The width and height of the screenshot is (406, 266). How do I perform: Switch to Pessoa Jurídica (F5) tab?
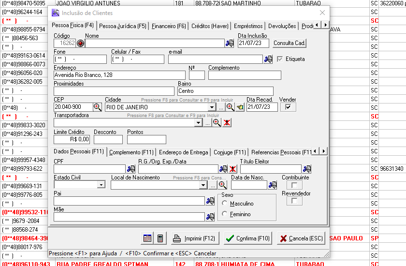[122, 26]
